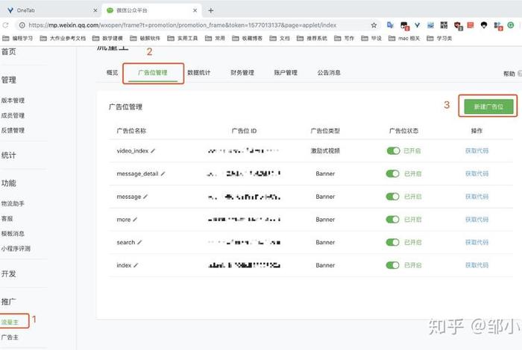The width and height of the screenshot is (522, 350).
Task: Open 反馈管理 in the sidebar
Action: click(x=13, y=130)
